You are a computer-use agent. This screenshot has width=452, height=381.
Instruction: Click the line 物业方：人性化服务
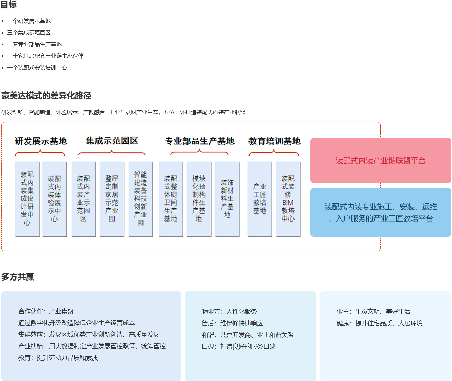coord(229,312)
